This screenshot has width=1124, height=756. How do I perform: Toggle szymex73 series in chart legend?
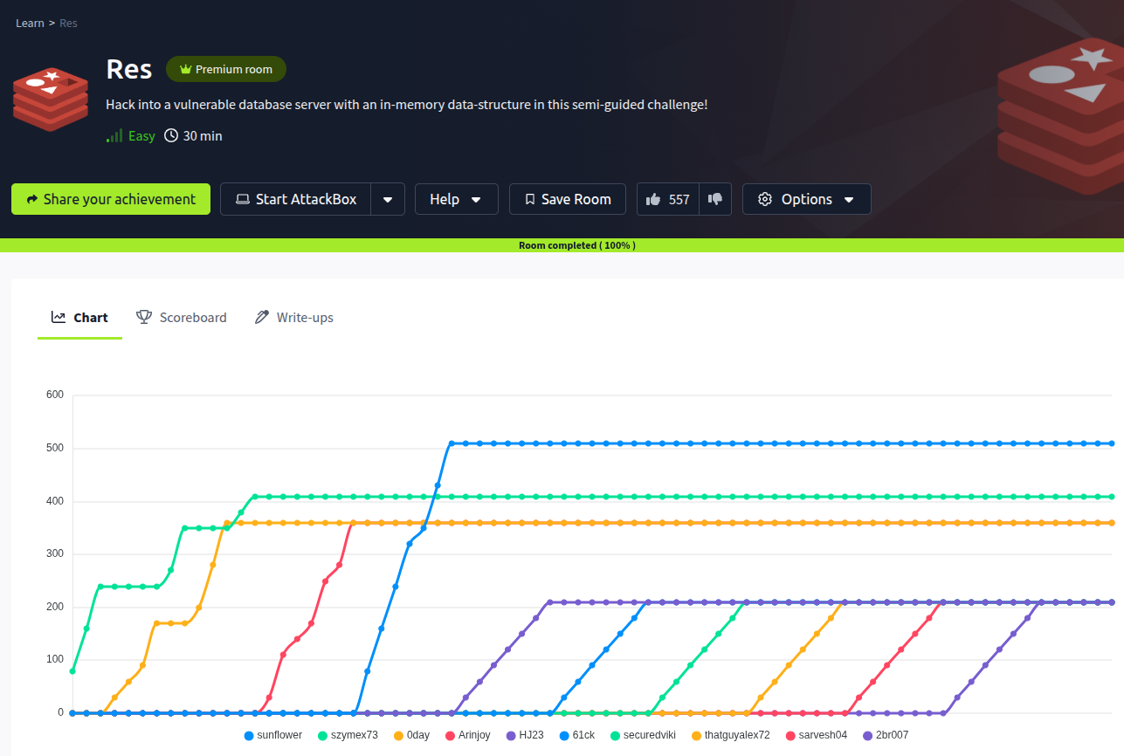348,735
